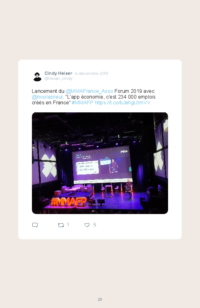Click the MMA logo on projected slide

[124, 152]
